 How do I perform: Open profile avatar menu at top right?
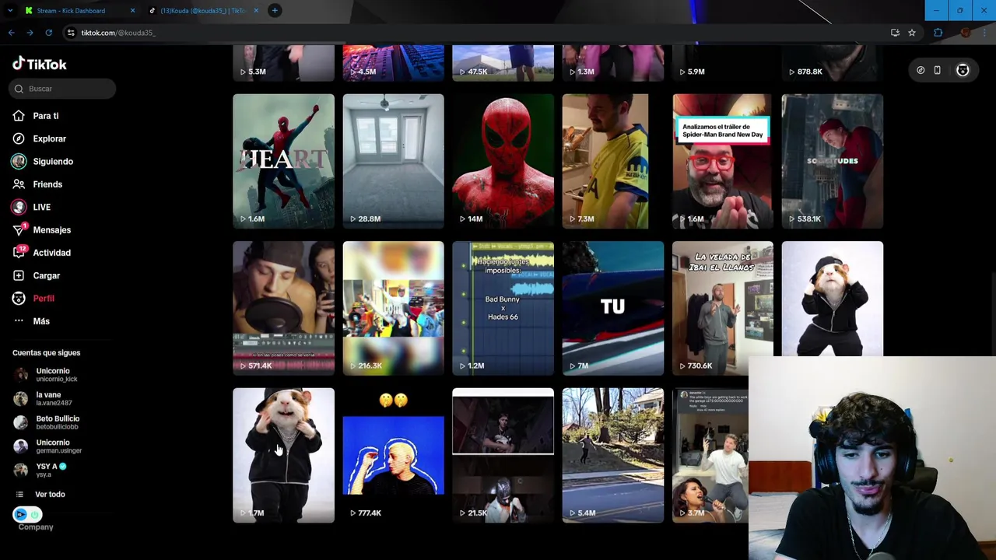[963, 71]
